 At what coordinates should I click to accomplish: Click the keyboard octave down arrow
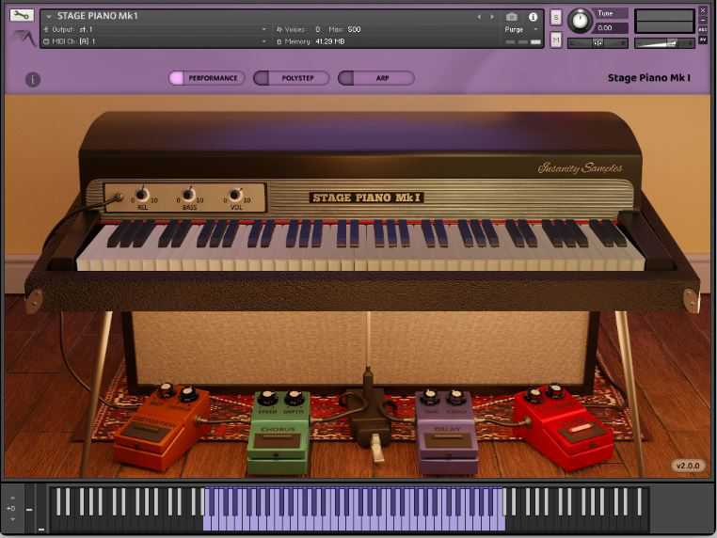click(x=12, y=519)
